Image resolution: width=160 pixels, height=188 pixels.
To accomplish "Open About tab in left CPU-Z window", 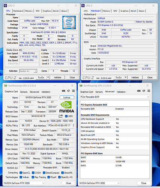I will 64,11.
